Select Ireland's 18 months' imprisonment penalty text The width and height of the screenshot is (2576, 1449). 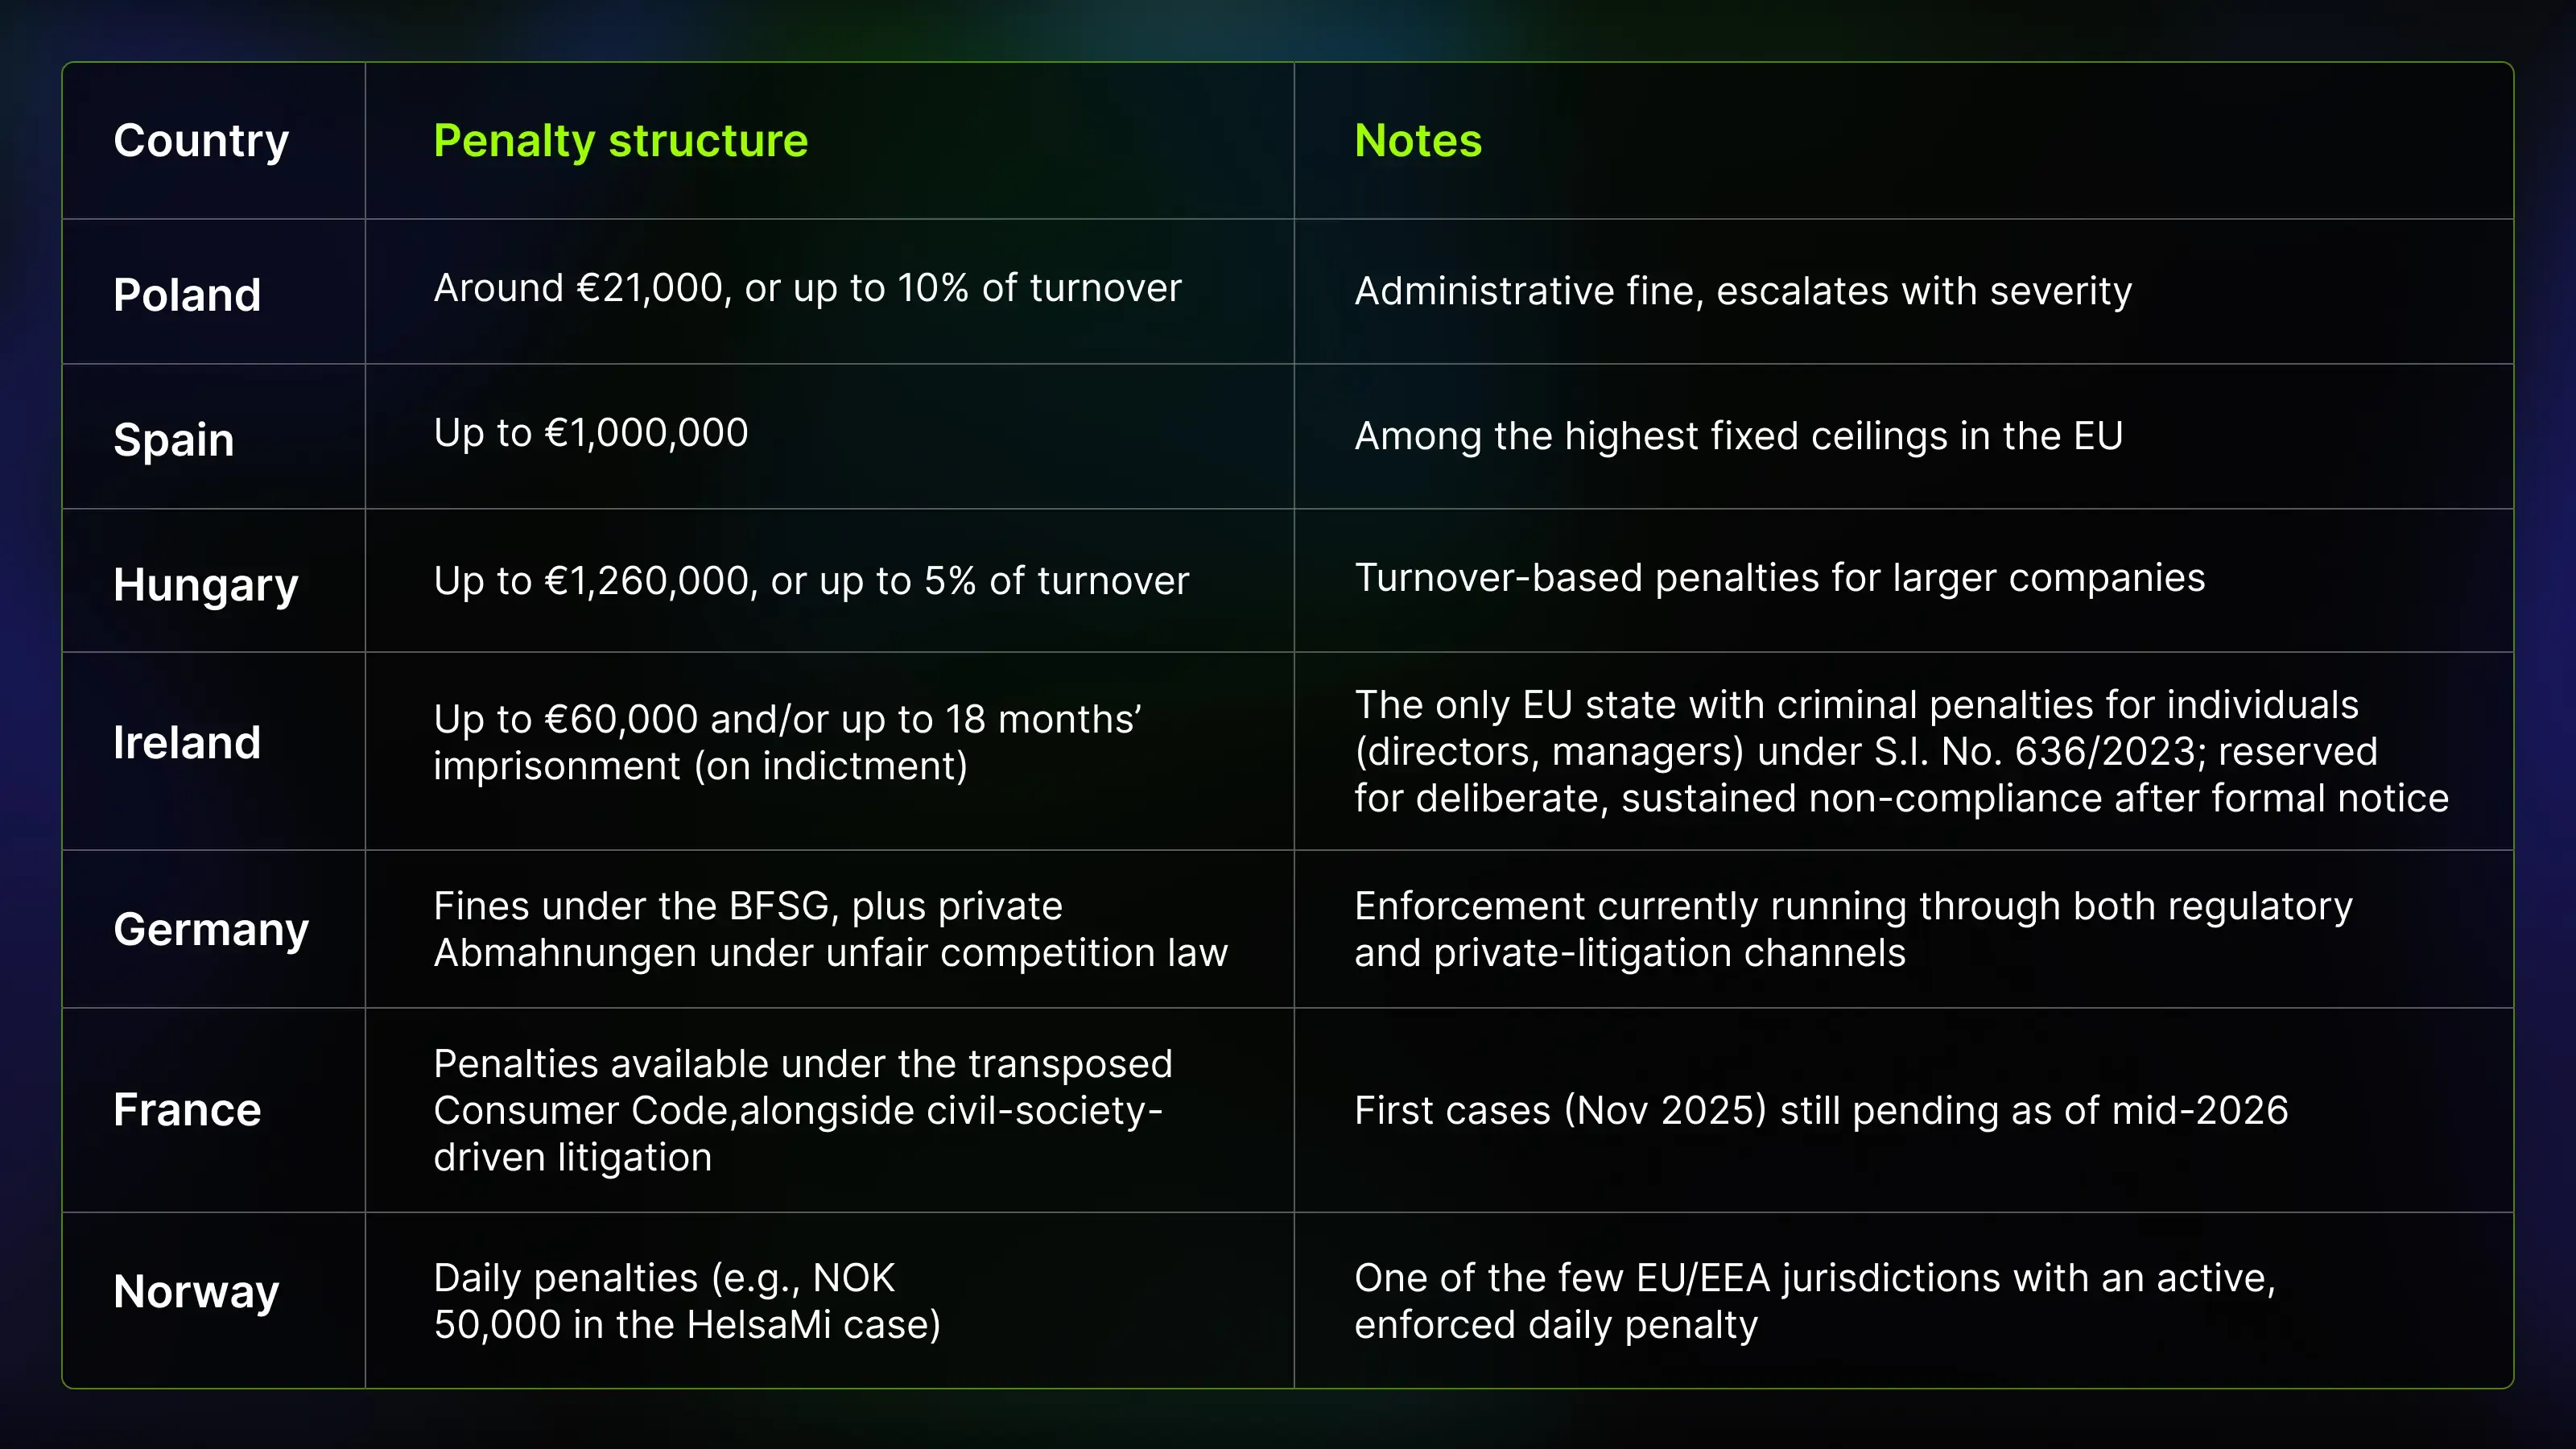tap(787, 742)
